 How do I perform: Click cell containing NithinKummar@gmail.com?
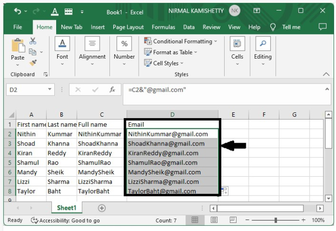172,134
